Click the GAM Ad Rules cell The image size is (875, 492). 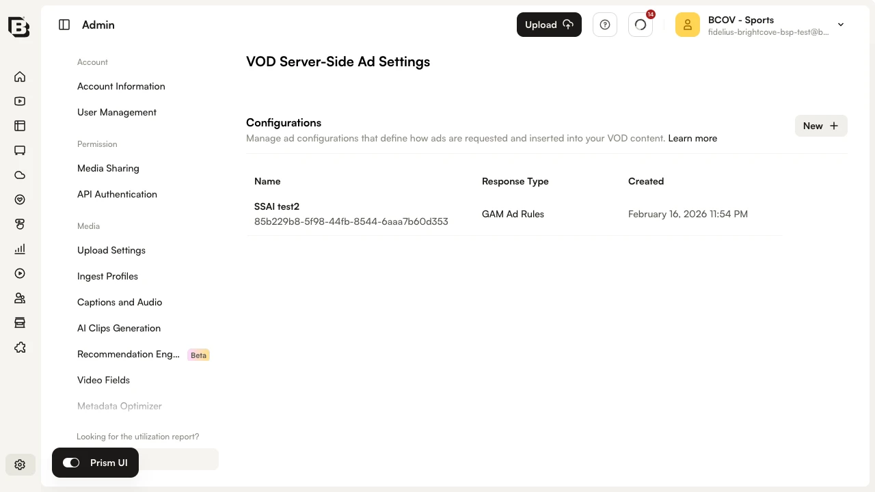[x=513, y=214]
